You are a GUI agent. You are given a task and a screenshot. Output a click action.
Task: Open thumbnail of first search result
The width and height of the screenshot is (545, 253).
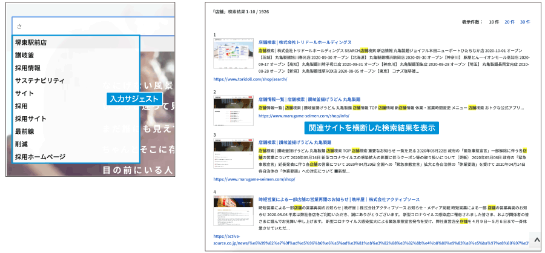233,53
